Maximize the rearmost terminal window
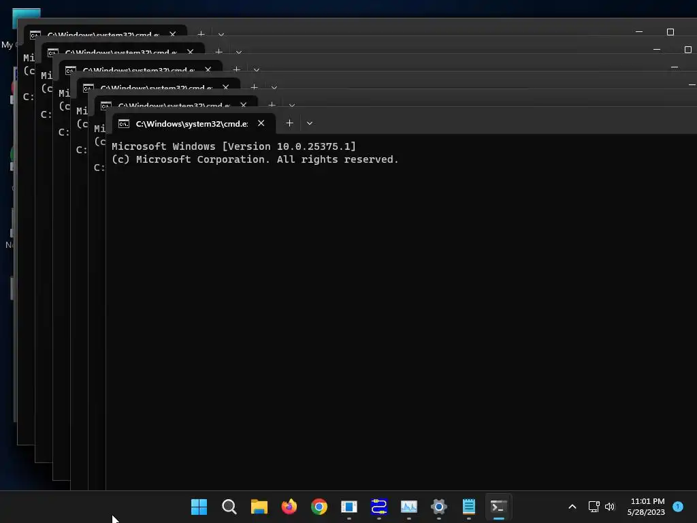Image resolution: width=697 pixels, height=523 pixels. click(670, 32)
